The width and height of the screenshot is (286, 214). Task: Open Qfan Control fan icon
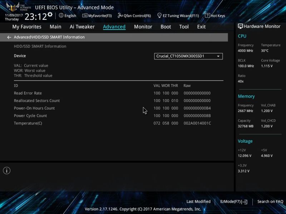120,15
